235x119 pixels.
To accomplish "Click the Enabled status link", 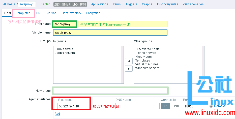I will (x=45, y=4).
